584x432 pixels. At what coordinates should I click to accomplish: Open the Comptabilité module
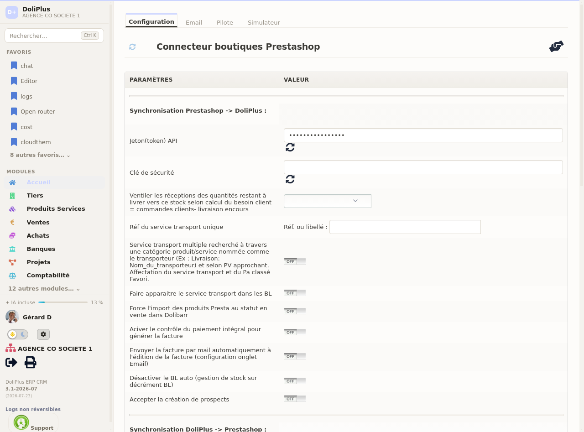point(48,276)
